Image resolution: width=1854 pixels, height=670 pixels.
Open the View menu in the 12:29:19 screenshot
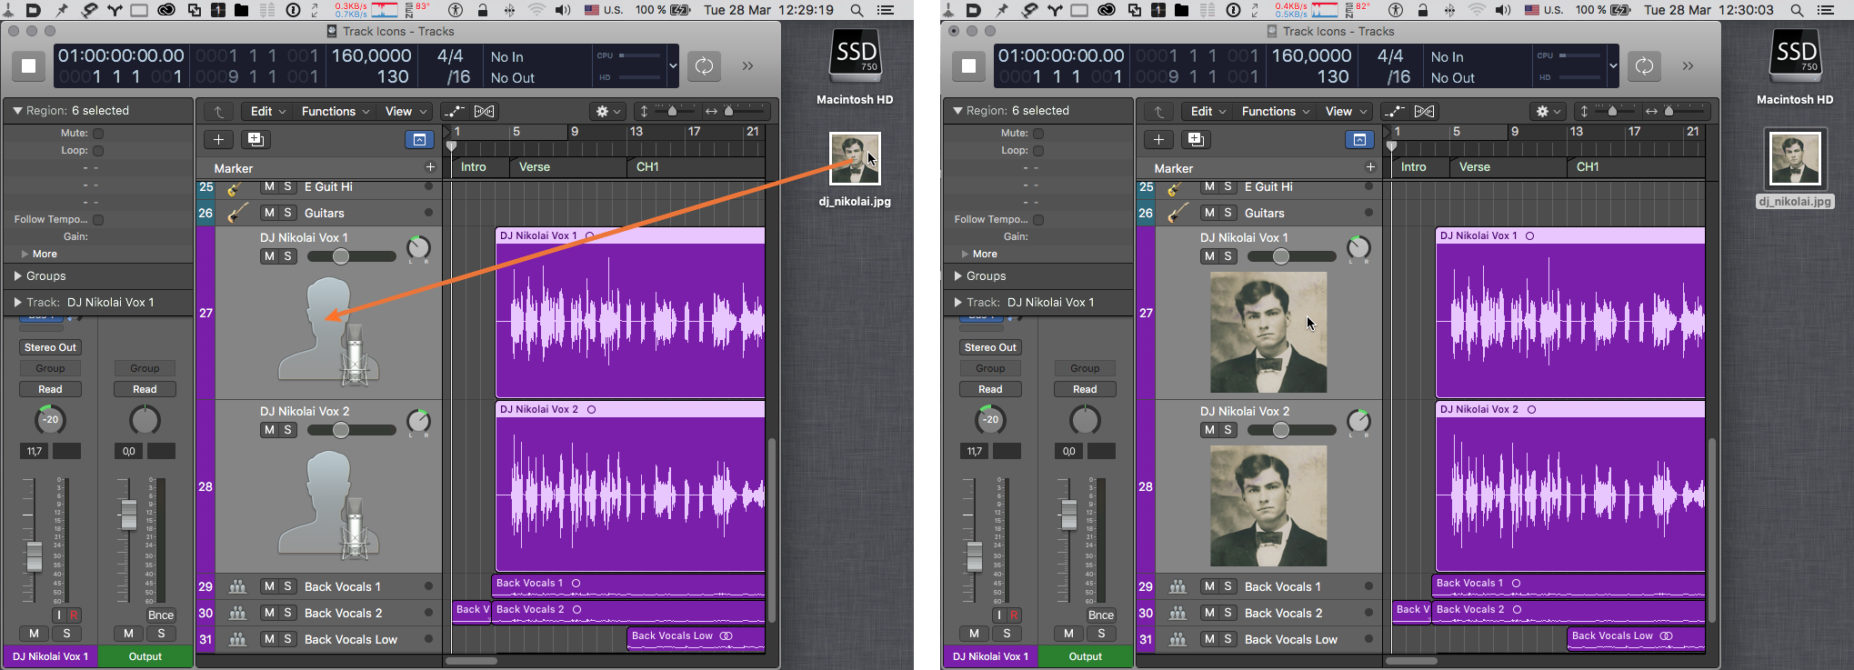click(406, 111)
